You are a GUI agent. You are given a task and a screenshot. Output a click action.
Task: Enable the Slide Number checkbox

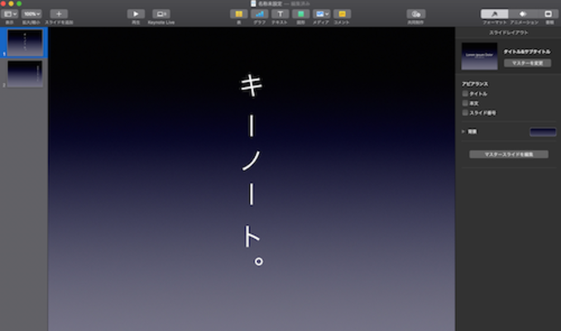pos(465,113)
